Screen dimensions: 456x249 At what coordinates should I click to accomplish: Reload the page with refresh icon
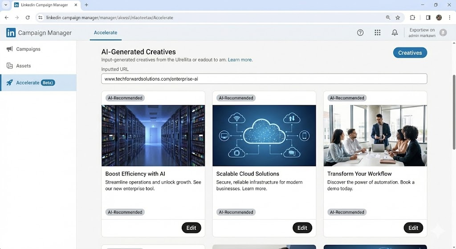28,17
